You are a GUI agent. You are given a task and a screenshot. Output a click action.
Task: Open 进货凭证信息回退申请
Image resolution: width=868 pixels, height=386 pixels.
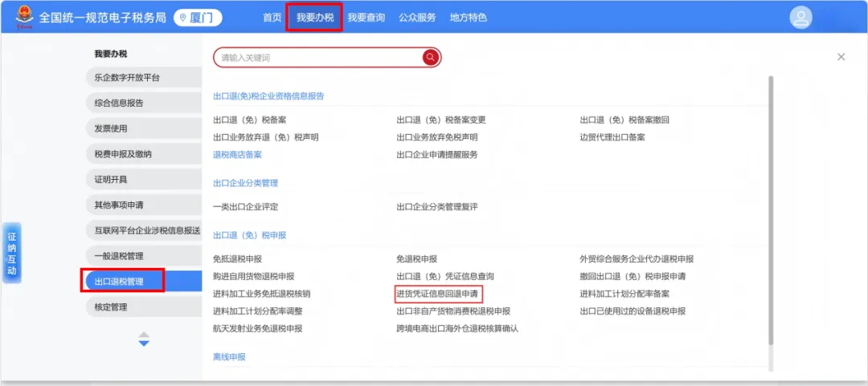click(436, 294)
